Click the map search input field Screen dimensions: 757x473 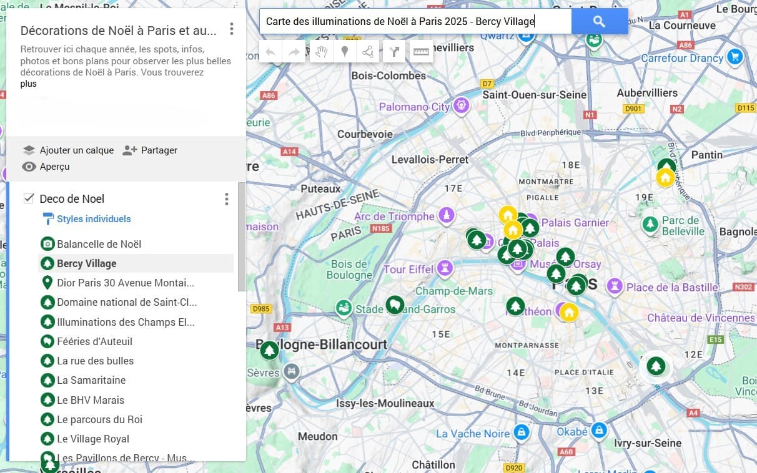coord(415,21)
